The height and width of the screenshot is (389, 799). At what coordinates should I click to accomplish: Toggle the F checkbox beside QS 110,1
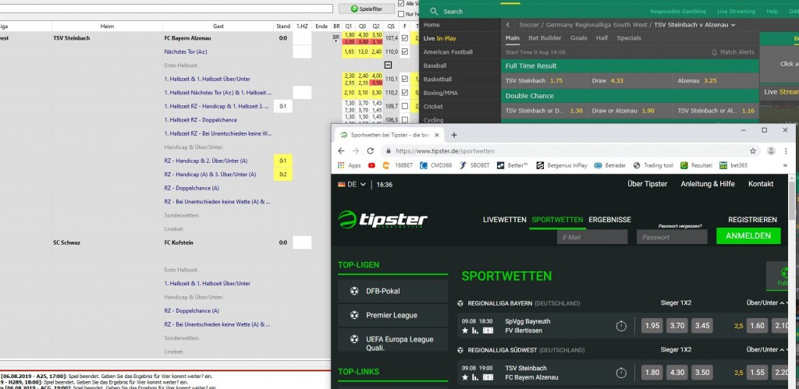click(x=405, y=79)
